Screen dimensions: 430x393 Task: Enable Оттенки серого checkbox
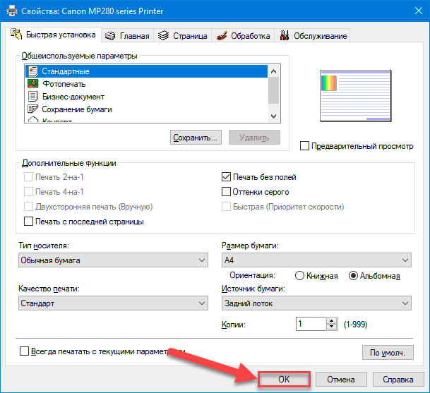(x=226, y=192)
